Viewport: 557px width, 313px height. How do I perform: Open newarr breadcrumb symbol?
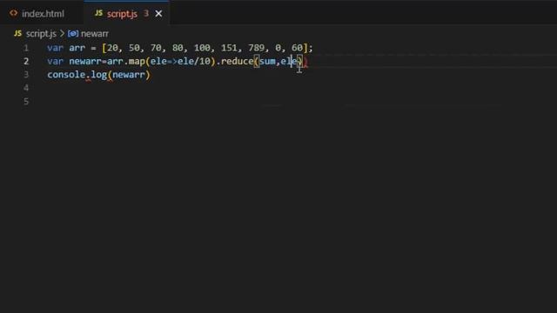(95, 34)
